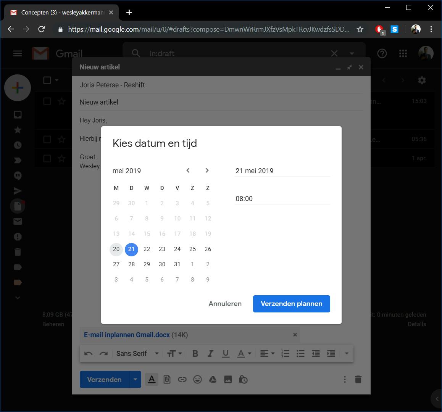Viewport: 442px width, 412px height.
Task: Decrease the indent
Action: pyautogui.click(x=316, y=353)
